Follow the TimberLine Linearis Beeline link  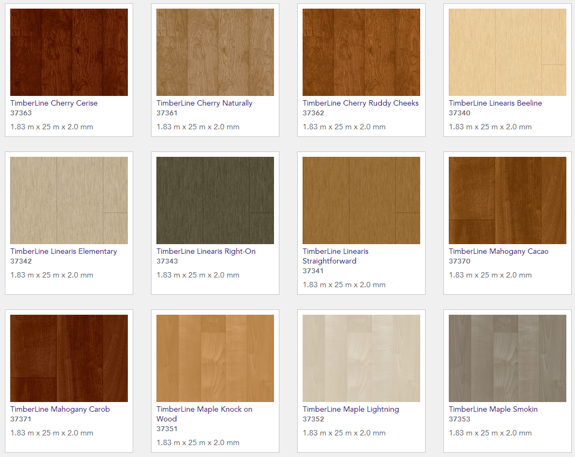point(495,103)
